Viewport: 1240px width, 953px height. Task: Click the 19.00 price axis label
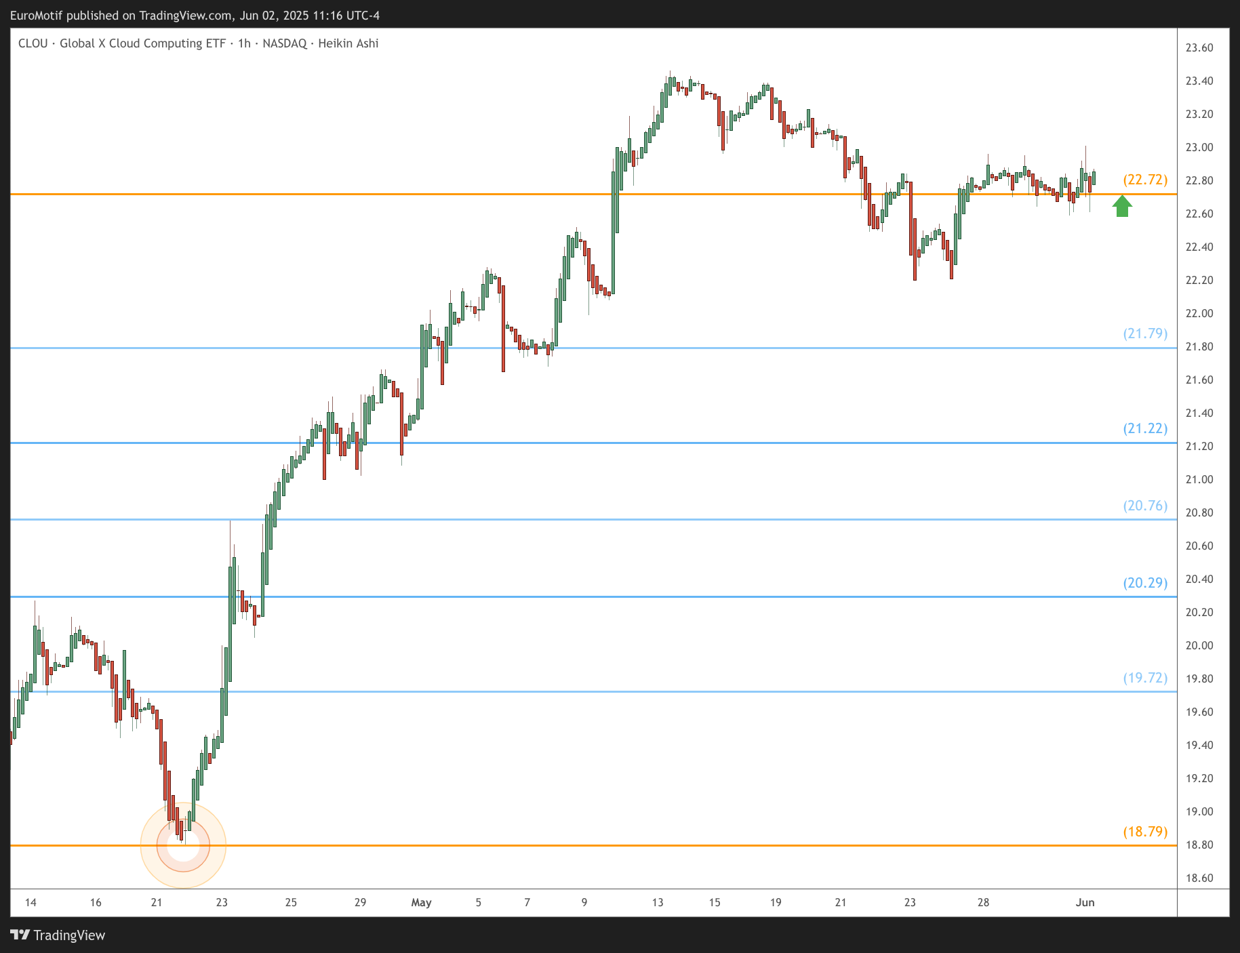(1199, 811)
